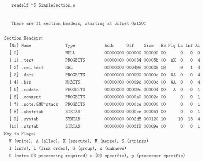This screenshot has height=161, width=203.
Task: Click the .data section name
Action: coord(27,75)
